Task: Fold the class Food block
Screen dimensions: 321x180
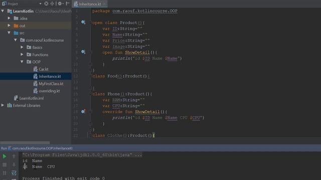Action: [90, 76]
